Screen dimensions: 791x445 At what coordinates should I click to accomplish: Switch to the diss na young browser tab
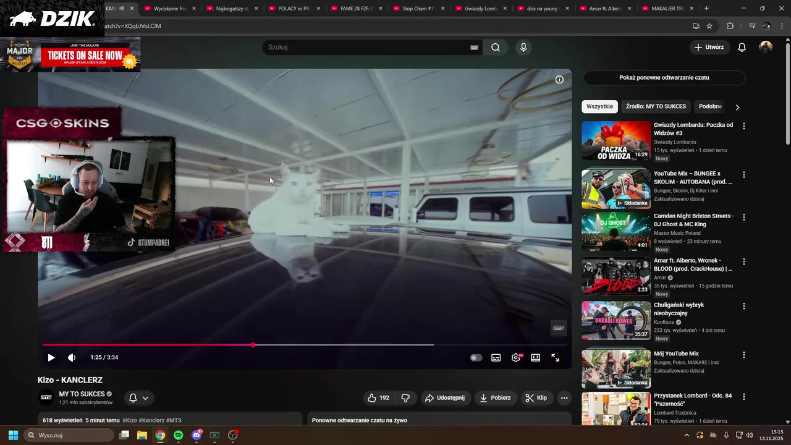click(544, 9)
